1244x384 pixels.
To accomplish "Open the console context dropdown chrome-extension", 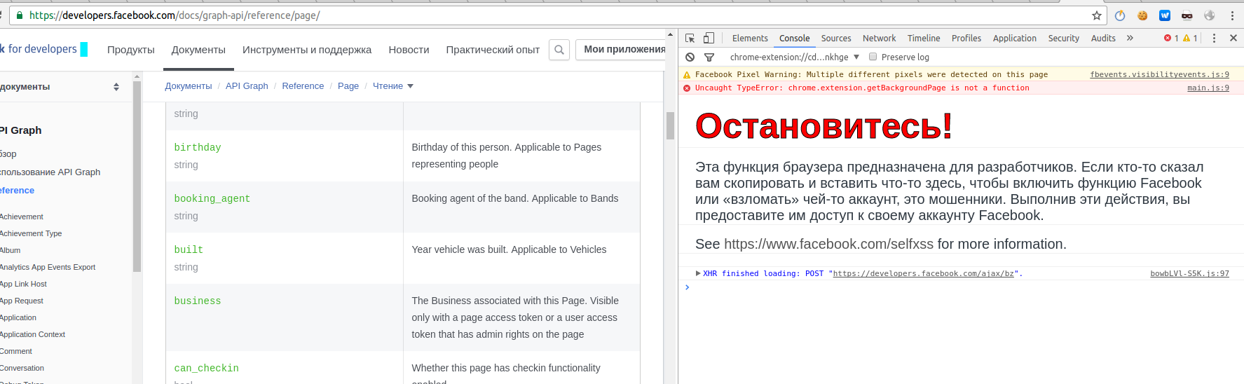I will [x=794, y=57].
